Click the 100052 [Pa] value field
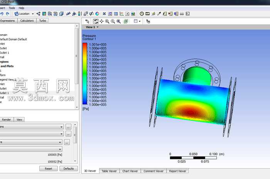This screenshot has height=179, width=270. 55,161
